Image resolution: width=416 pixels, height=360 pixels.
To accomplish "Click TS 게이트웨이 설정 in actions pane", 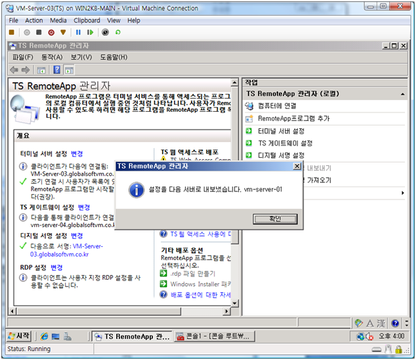I will (285, 143).
